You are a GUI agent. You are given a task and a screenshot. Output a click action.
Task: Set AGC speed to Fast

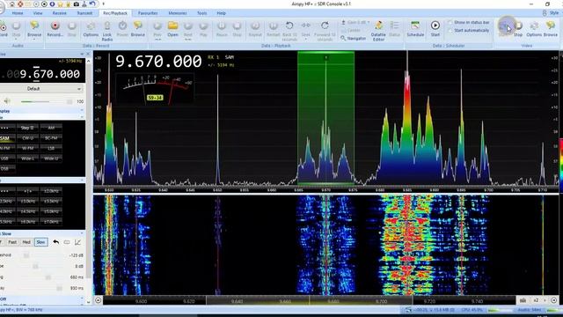tap(12, 242)
